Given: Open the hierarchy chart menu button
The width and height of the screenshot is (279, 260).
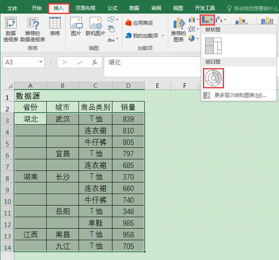Looking at the screenshot, I should click(x=207, y=20).
